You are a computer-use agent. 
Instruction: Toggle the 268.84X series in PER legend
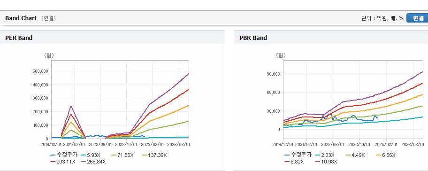[x=93, y=162]
